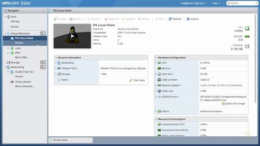Click the Power on button
This screenshot has width=260, height=146.
point(94,19)
